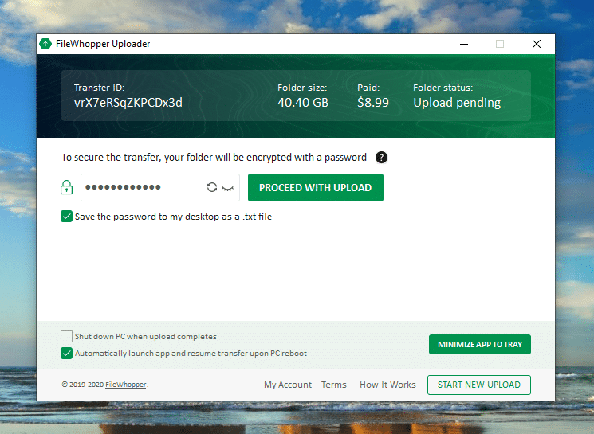Click the 40.40 GB folder size value
The image size is (594, 434).
pos(303,103)
